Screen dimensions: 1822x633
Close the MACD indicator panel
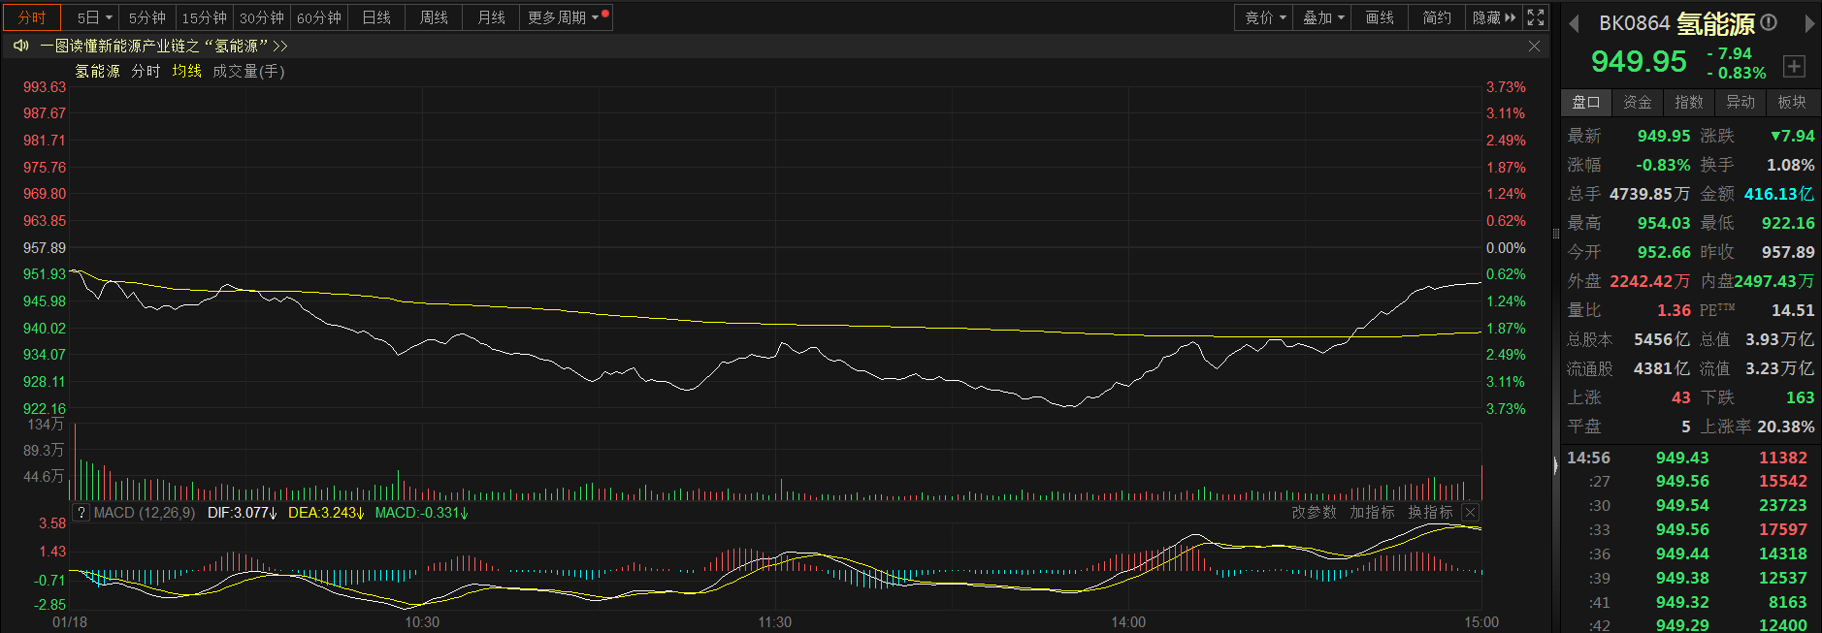pyautogui.click(x=1470, y=513)
